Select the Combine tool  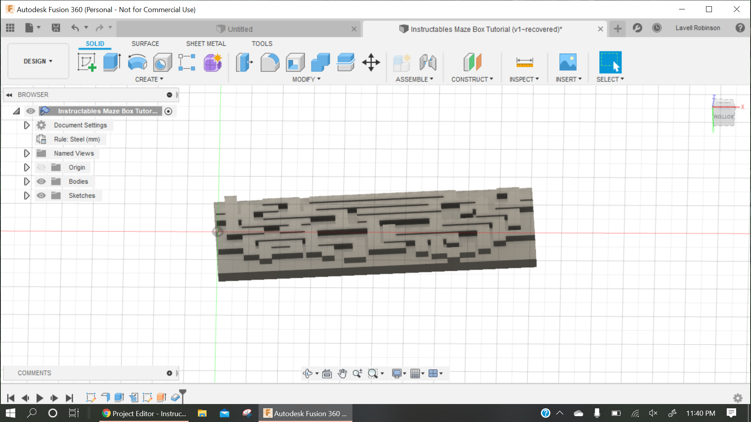pyautogui.click(x=321, y=62)
